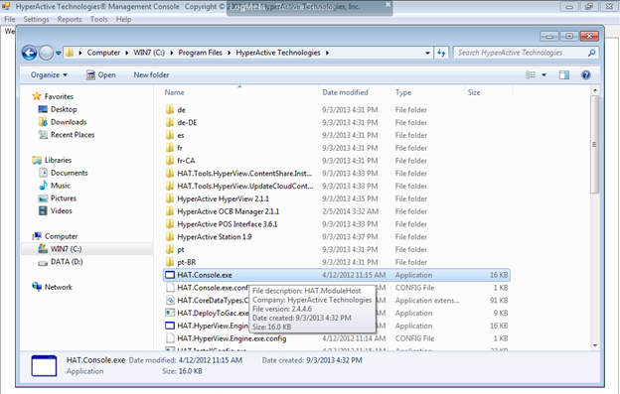620x394 pixels.
Task: Select HyperActive Station 1.9 folder icon
Action: click(170, 236)
